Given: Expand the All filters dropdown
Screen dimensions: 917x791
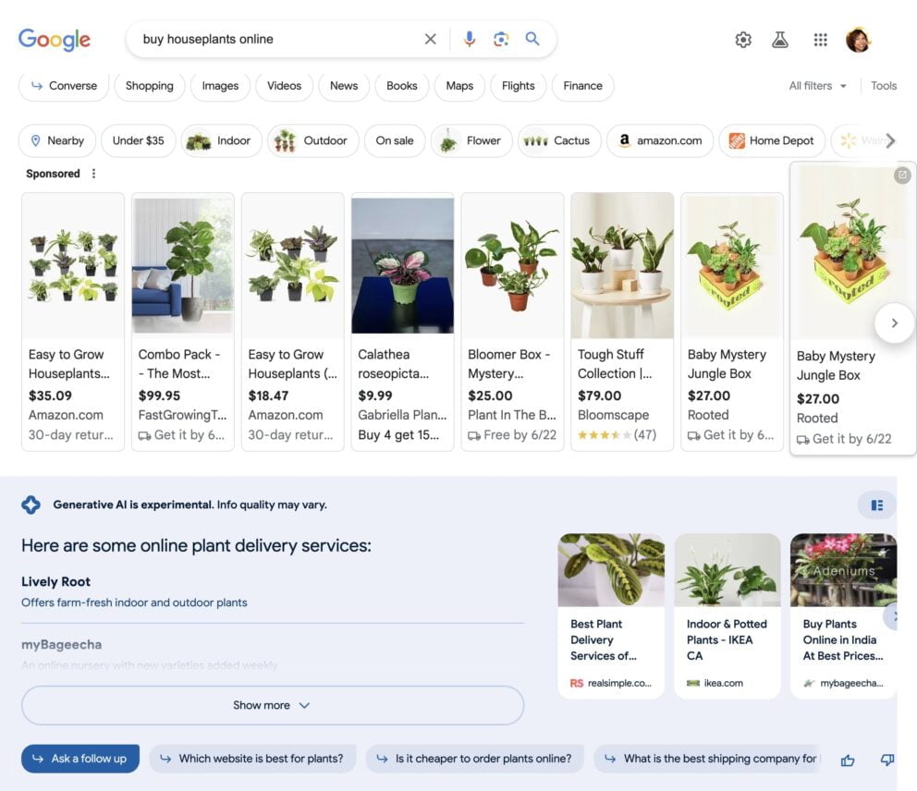Looking at the screenshot, I should [817, 86].
